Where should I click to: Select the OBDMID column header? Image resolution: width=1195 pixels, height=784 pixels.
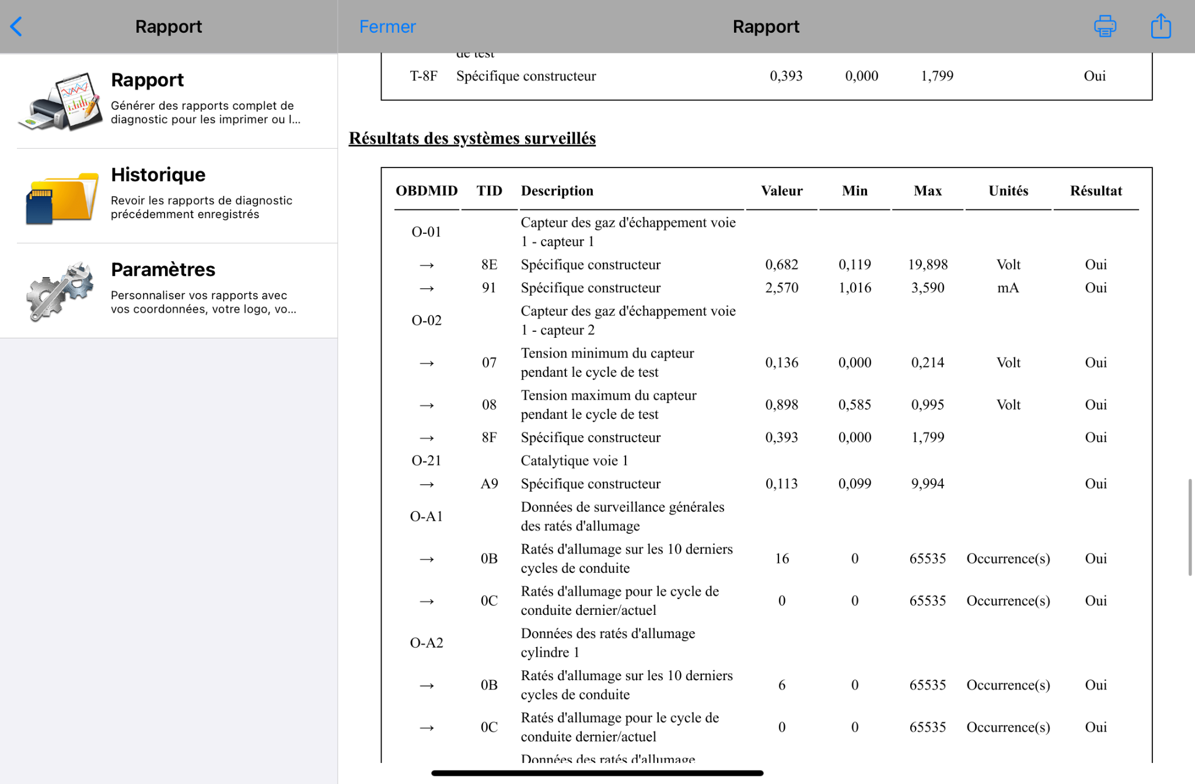click(427, 191)
